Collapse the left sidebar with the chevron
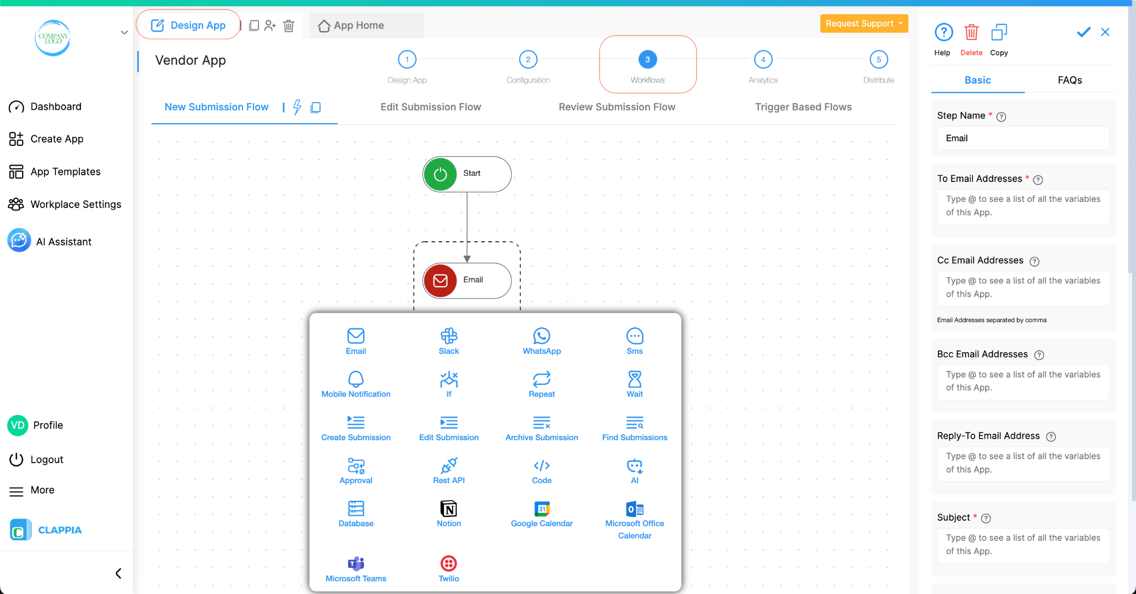 tap(118, 573)
